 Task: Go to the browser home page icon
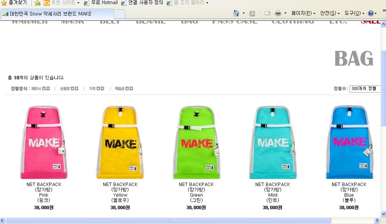(x=236, y=13)
